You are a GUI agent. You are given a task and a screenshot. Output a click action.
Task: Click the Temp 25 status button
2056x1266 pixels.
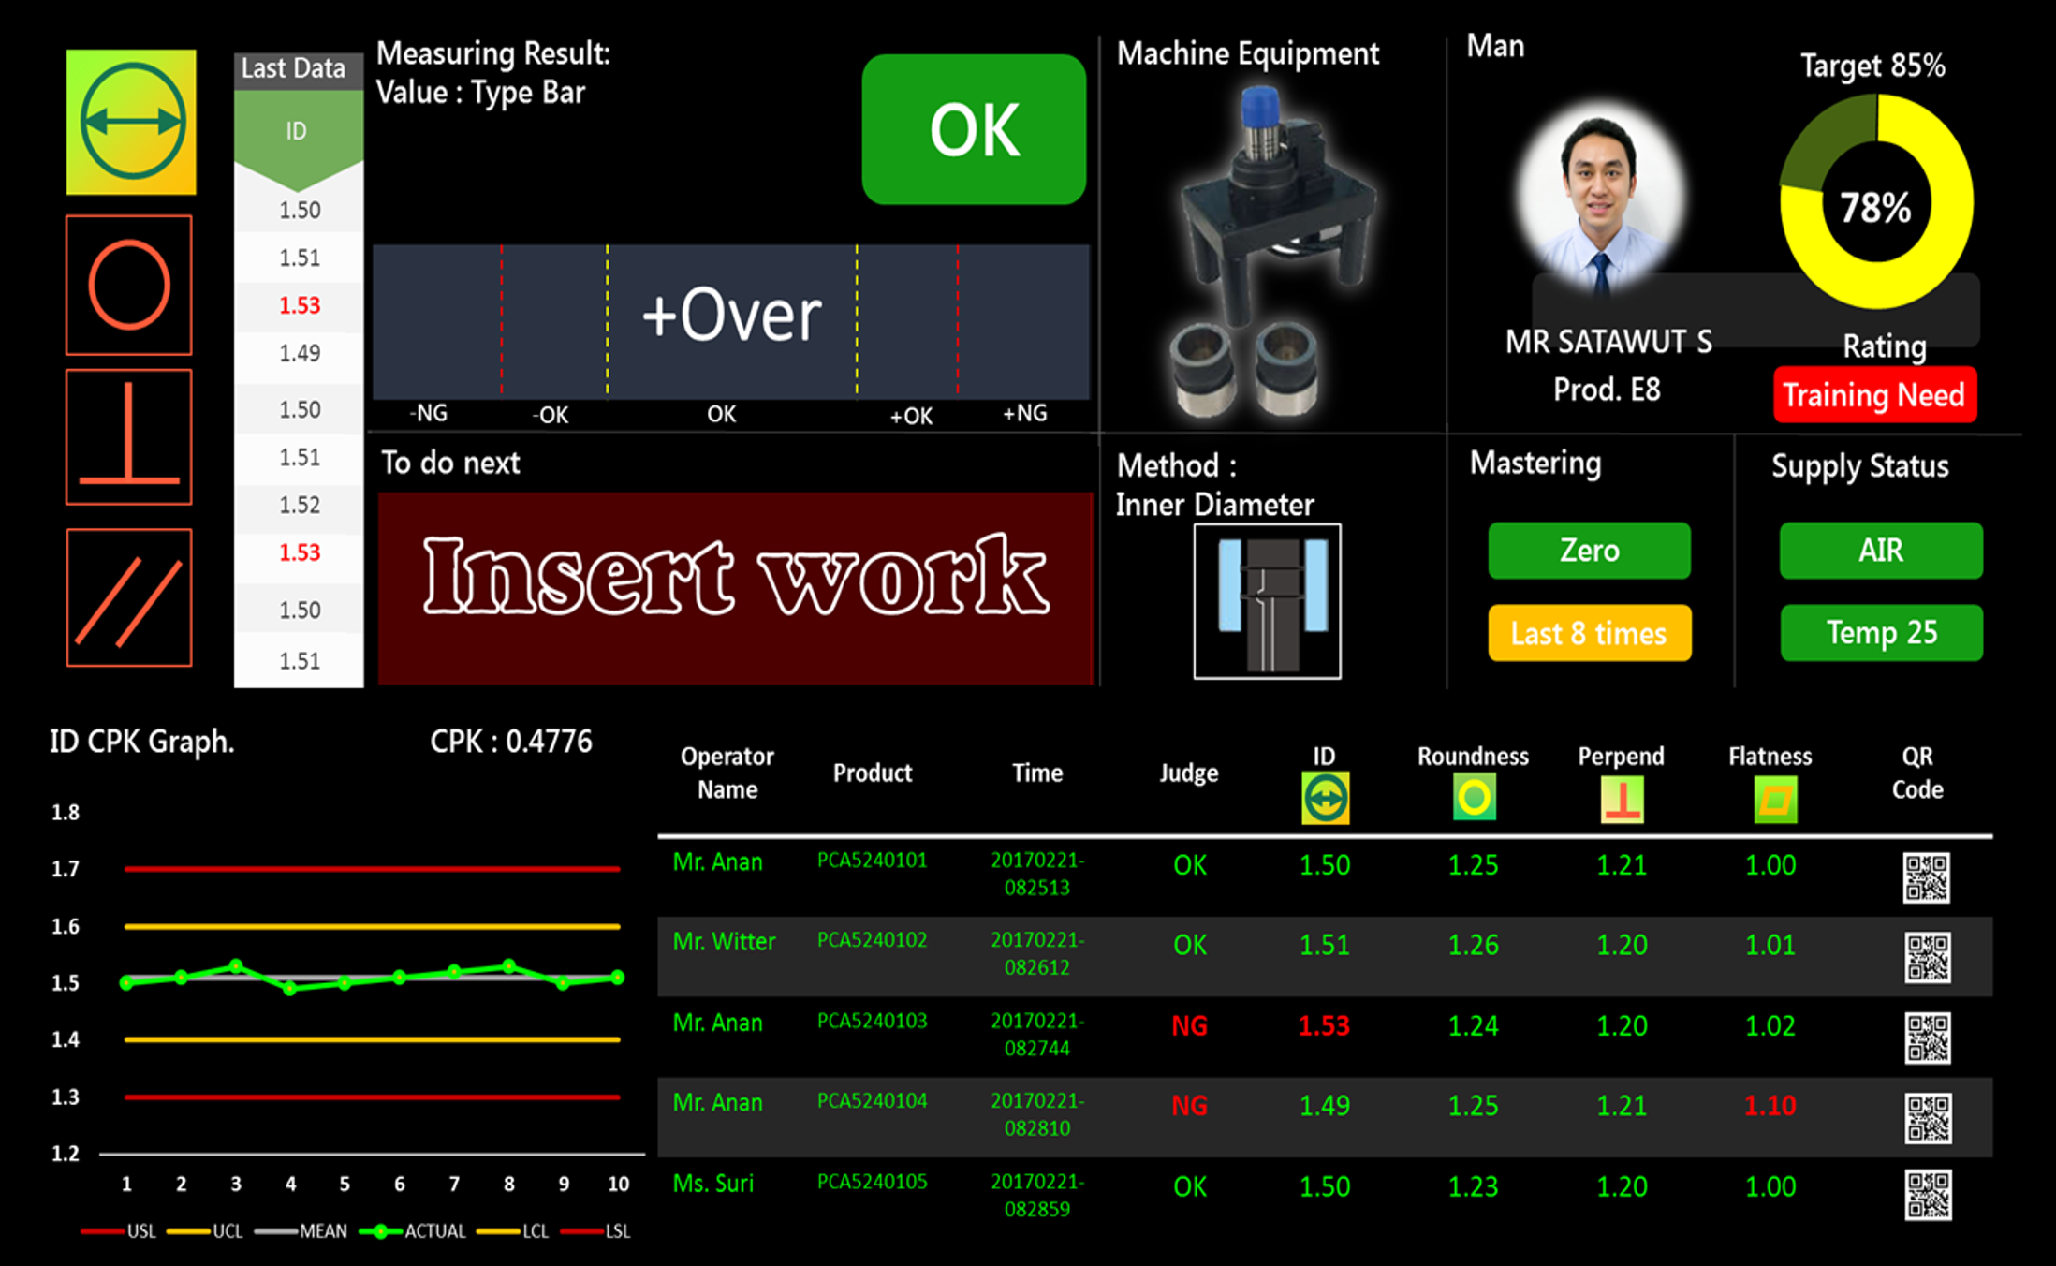1880,633
